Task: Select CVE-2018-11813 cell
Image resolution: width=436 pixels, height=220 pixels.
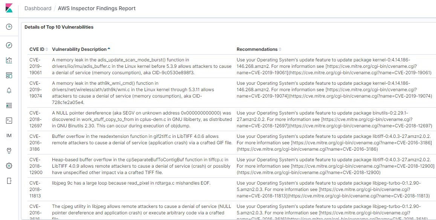Action: 35,189
